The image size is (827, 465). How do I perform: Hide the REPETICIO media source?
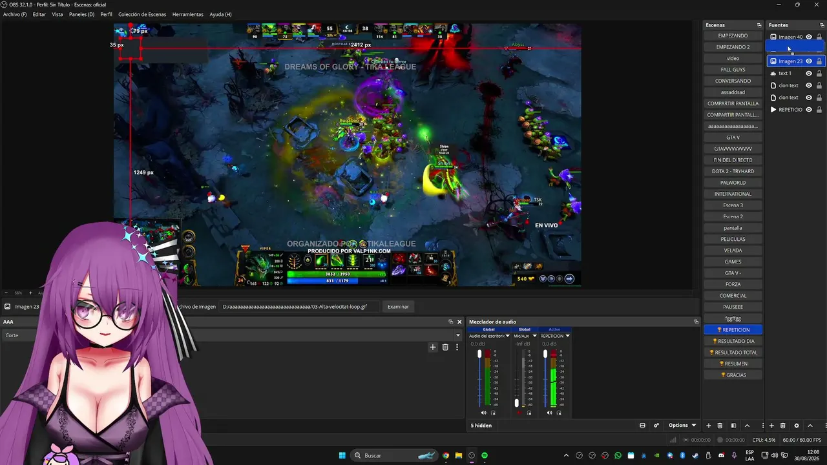point(809,110)
